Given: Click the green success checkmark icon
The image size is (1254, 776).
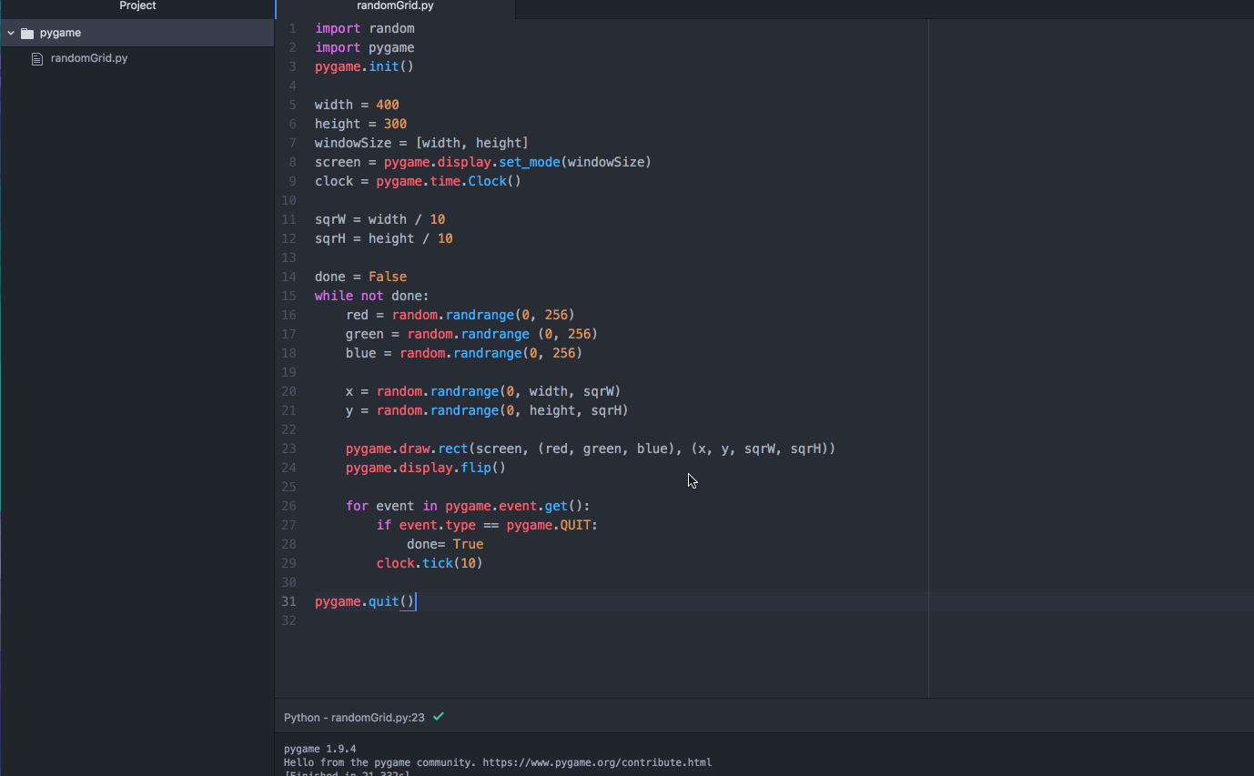Looking at the screenshot, I should [439, 717].
